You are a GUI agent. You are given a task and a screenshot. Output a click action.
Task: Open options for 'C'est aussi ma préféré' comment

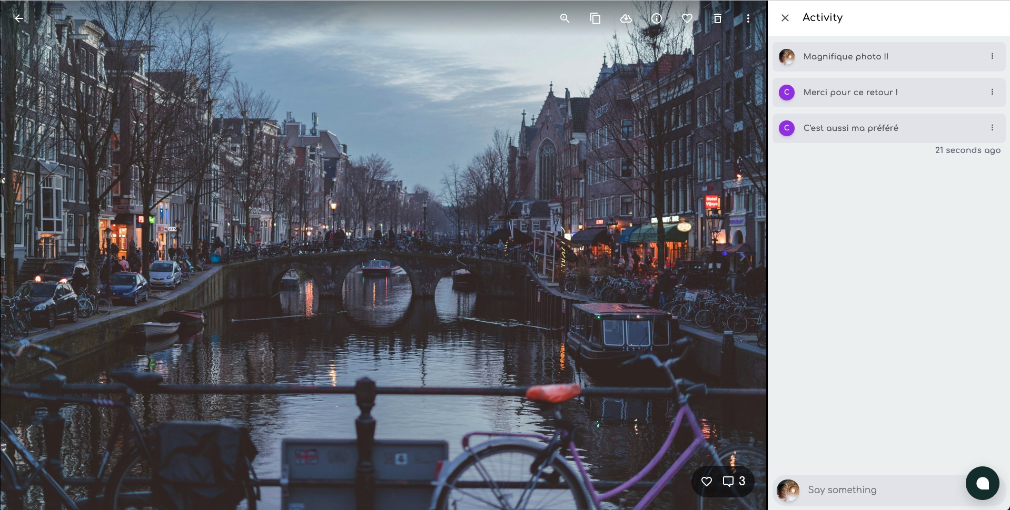pyautogui.click(x=993, y=128)
